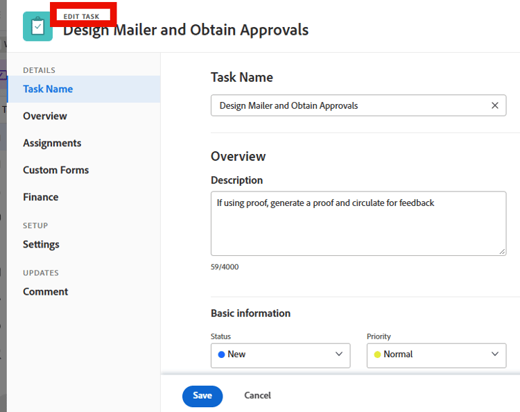Open Settings under Setup

pos(41,244)
